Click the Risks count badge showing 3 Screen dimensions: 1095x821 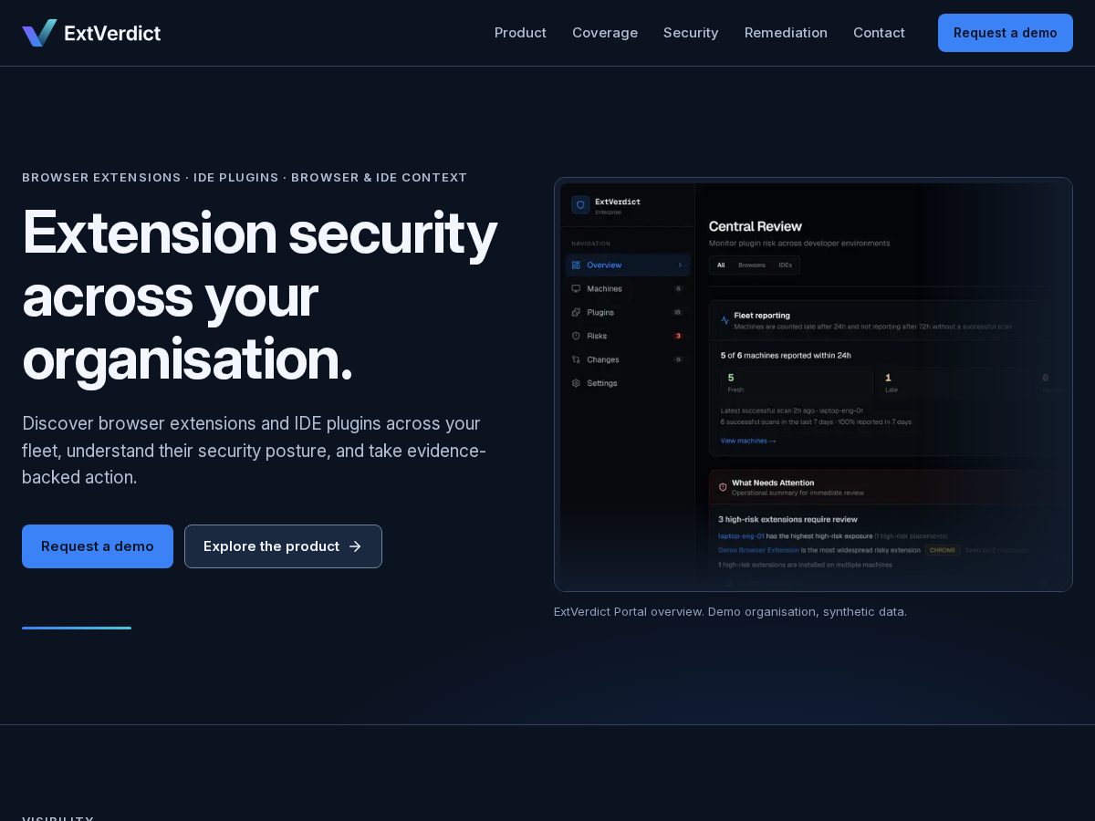(678, 337)
